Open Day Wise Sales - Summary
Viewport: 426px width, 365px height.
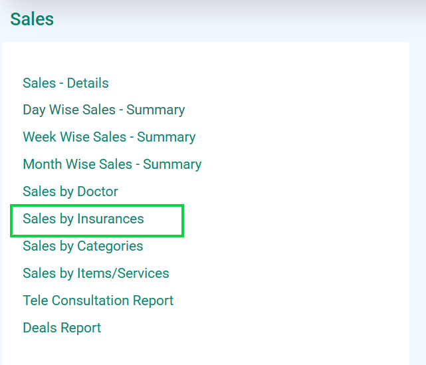[104, 110]
